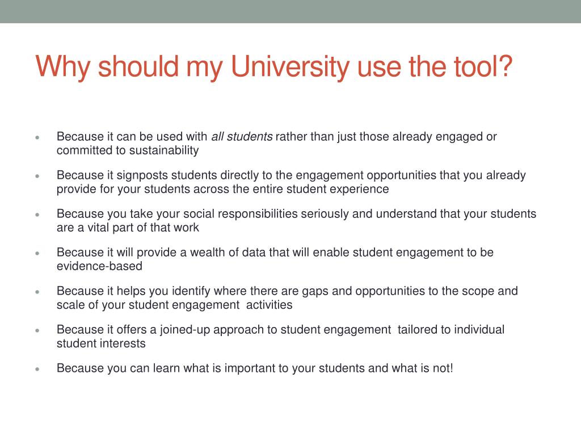Click the phrase "scale of your student engagement"
581x436 pixels.
(x=148, y=305)
